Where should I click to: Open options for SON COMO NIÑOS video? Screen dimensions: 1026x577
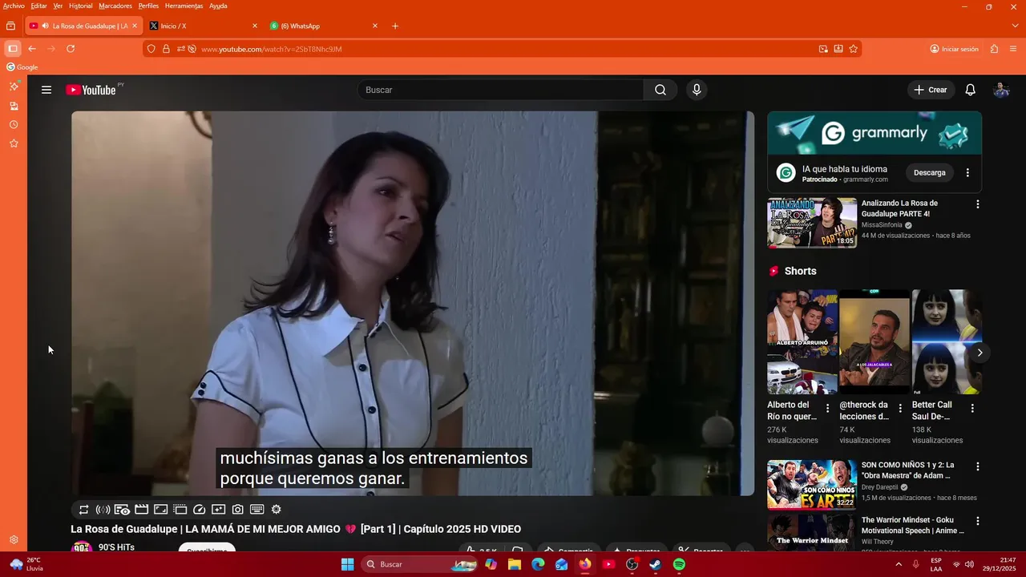[x=977, y=466]
